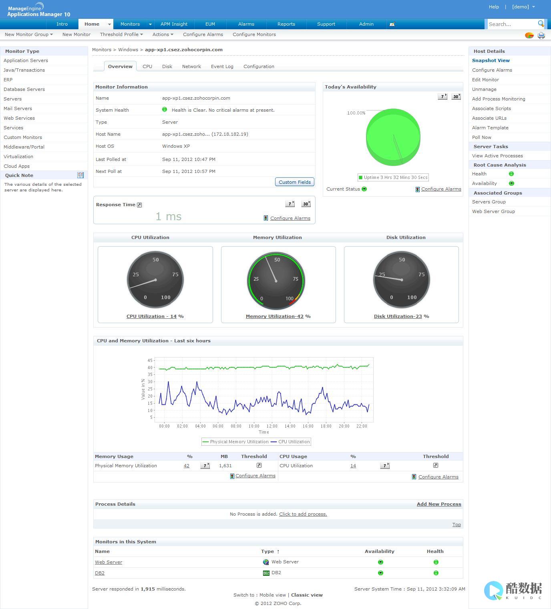551x609 pixels.
Task: Click the CPU Utilization gauge dial
Action: coord(155,279)
